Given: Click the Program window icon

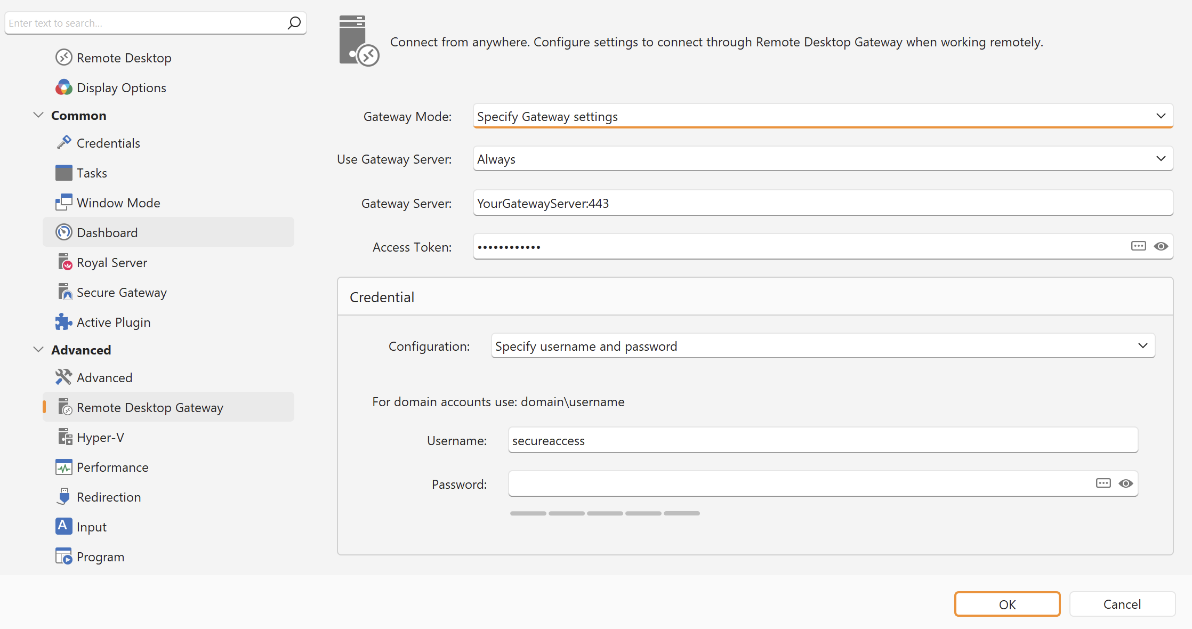Looking at the screenshot, I should coord(64,557).
